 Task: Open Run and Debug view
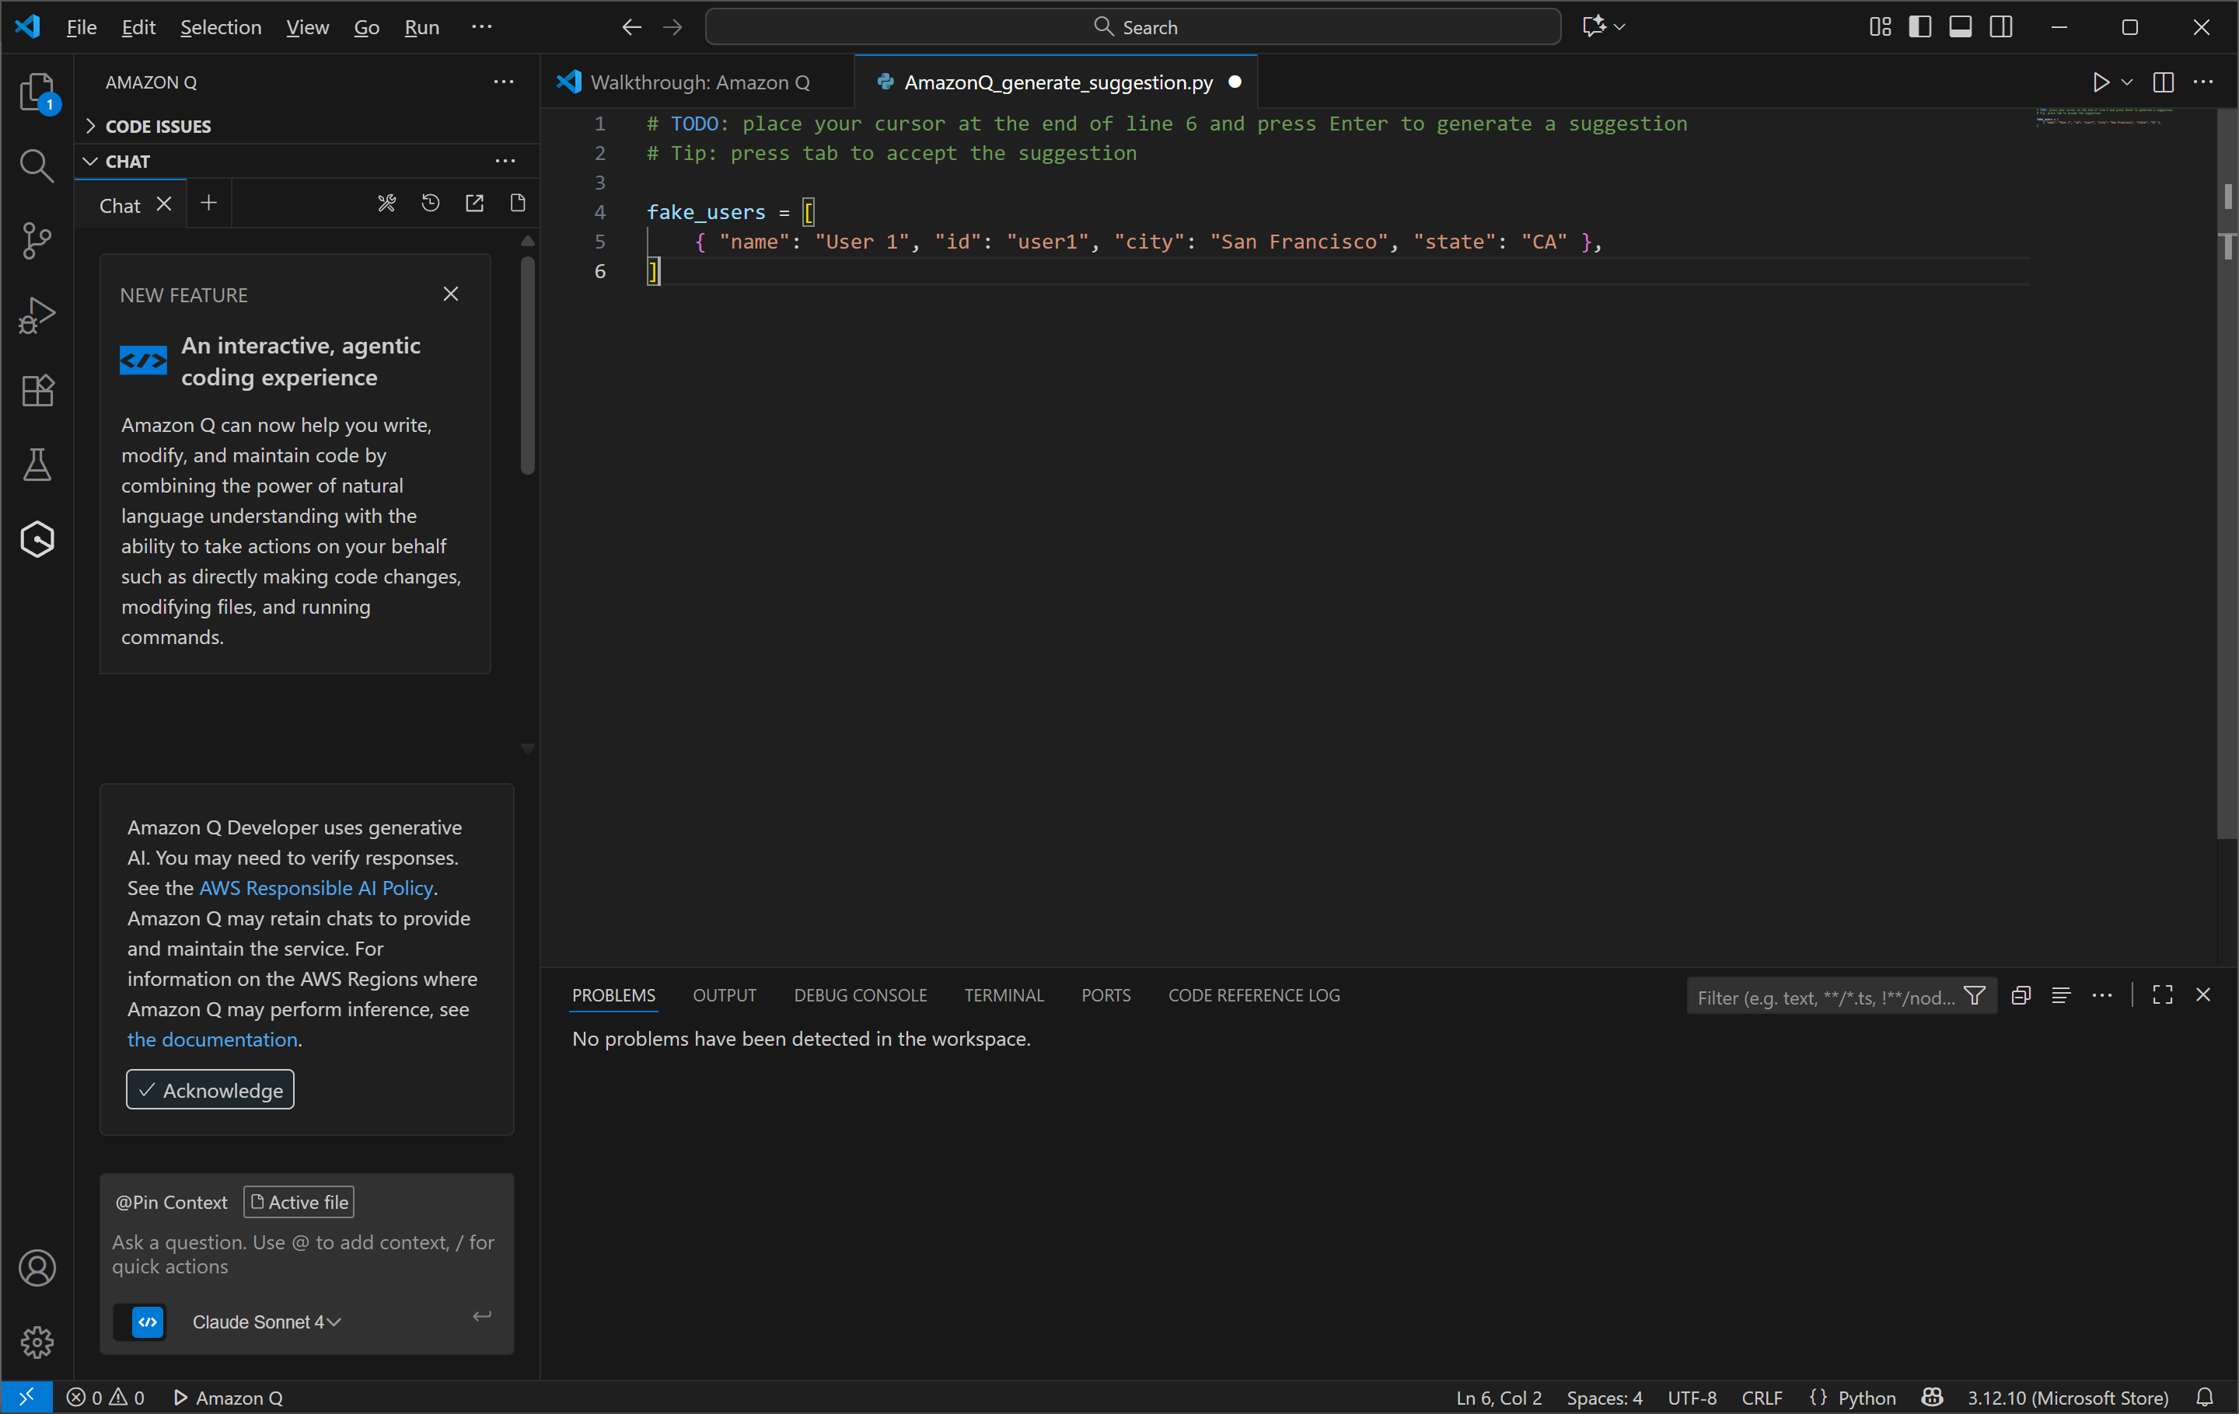(x=37, y=316)
